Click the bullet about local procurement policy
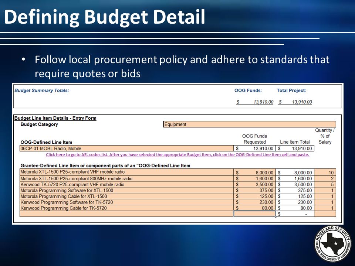Viewport: 355px width, 266px height. click(x=182, y=66)
